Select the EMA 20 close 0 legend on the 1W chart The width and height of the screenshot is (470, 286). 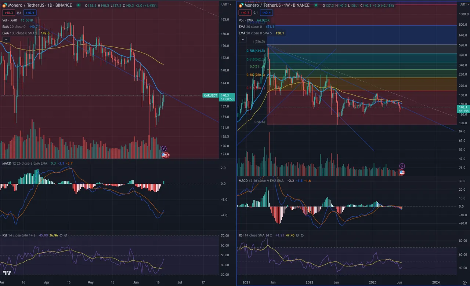click(250, 27)
